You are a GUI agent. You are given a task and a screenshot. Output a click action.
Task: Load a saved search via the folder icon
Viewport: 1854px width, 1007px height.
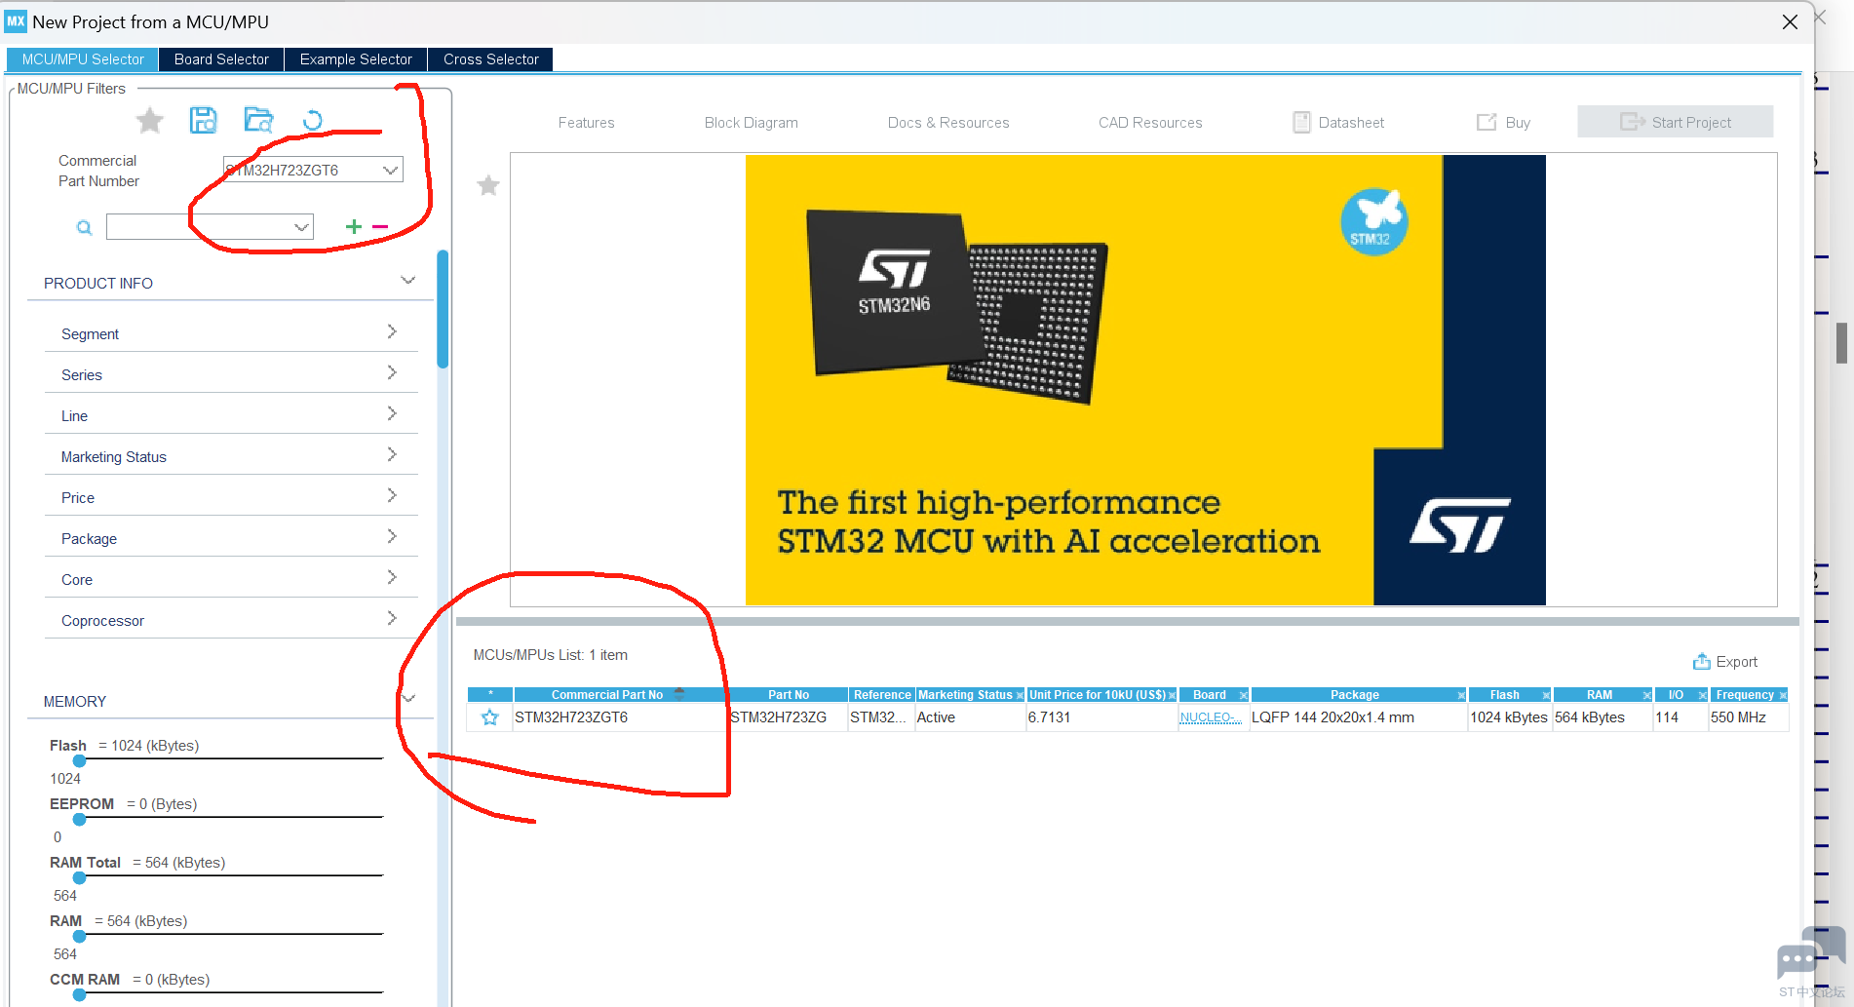258,120
